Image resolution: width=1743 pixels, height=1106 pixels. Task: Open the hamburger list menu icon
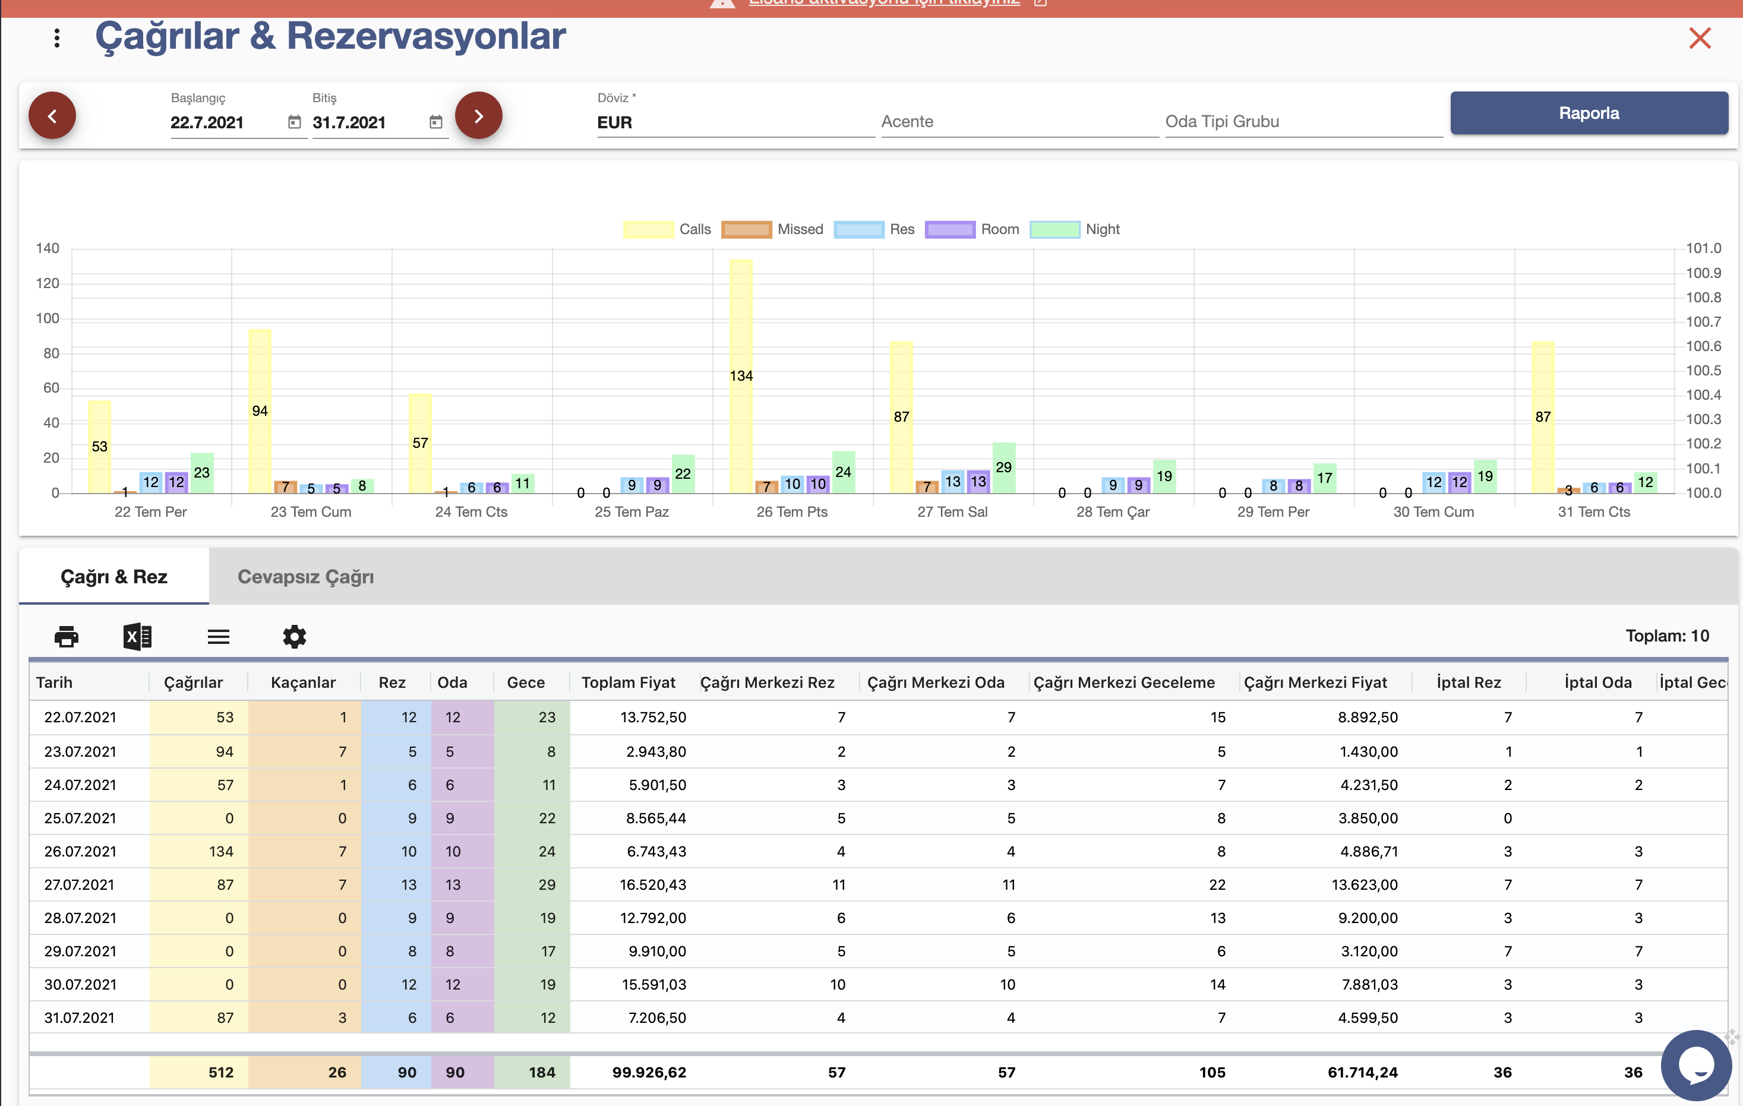219,636
